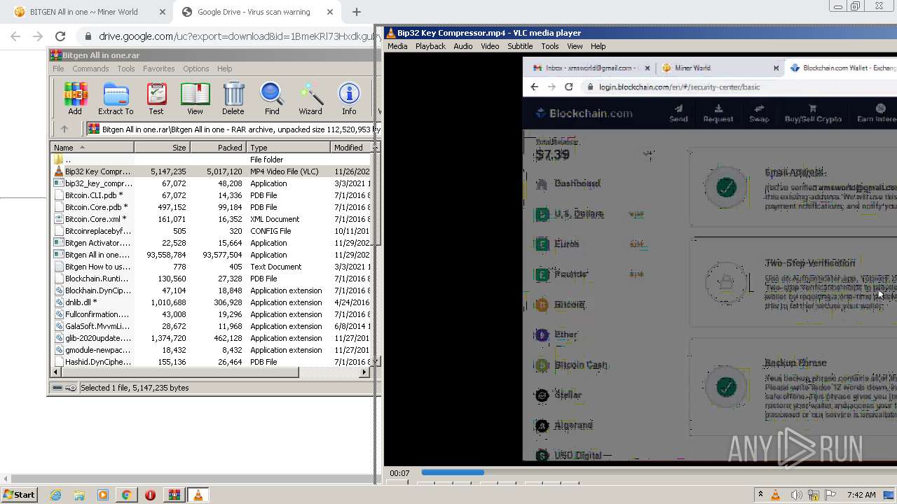Click the Add icon in WinRAR toolbar
Screen dimensions: 897x504
pos(75,98)
